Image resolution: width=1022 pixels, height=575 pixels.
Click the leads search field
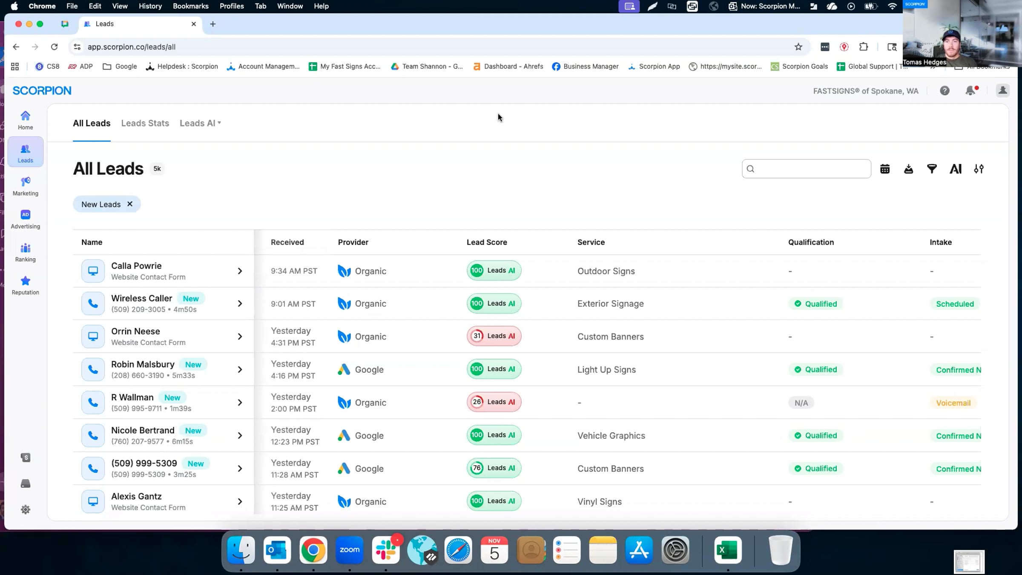(x=806, y=169)
